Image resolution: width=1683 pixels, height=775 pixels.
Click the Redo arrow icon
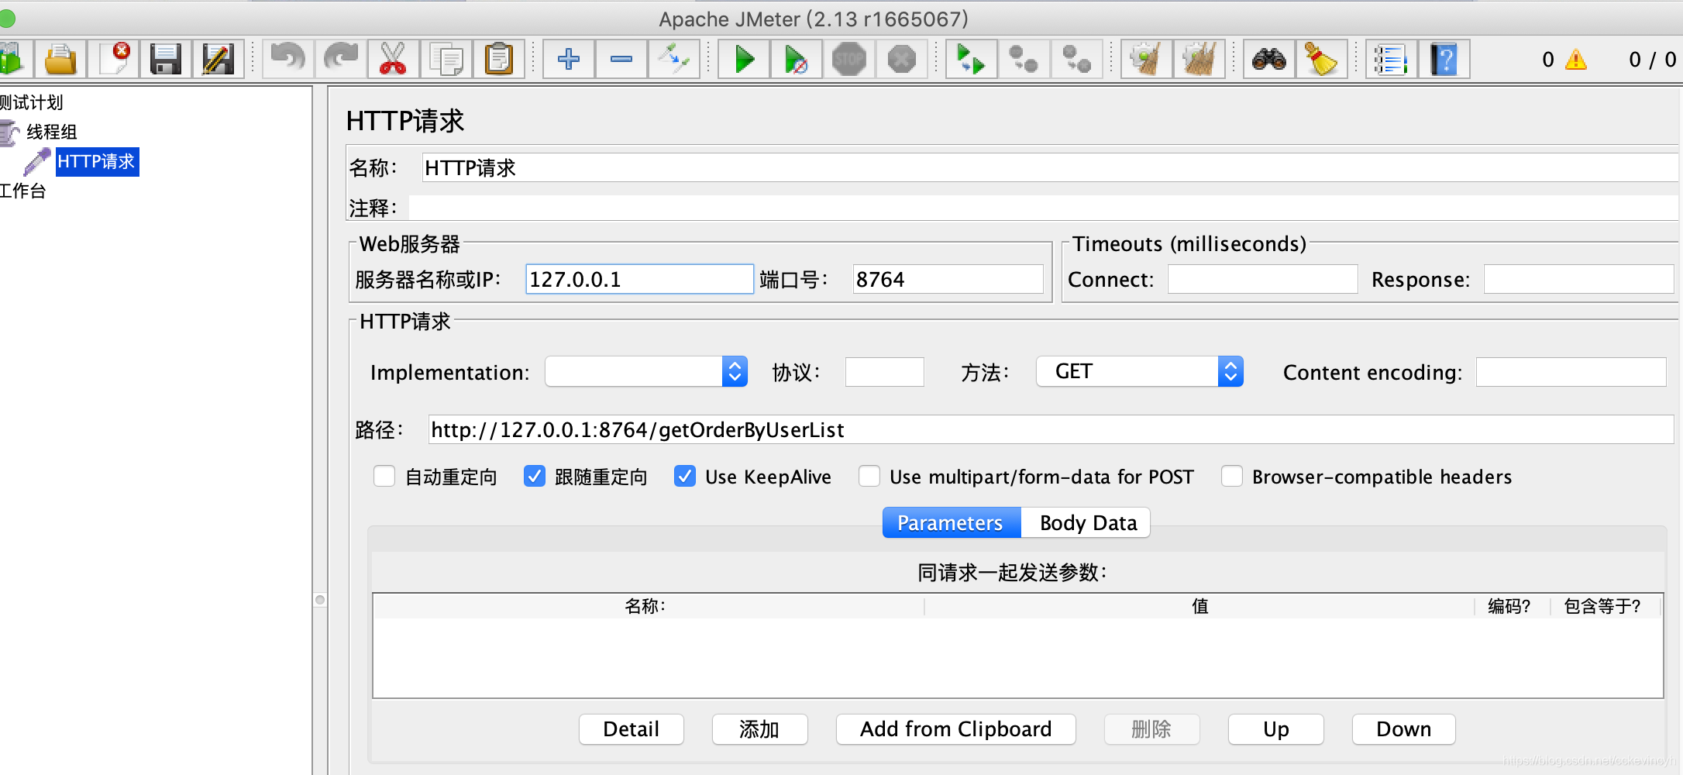341,59
